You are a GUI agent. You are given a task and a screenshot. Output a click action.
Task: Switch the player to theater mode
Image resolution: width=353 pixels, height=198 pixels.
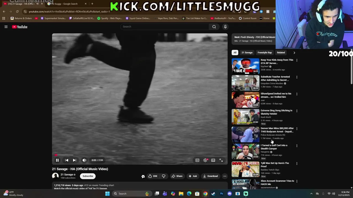coord(213,160)
